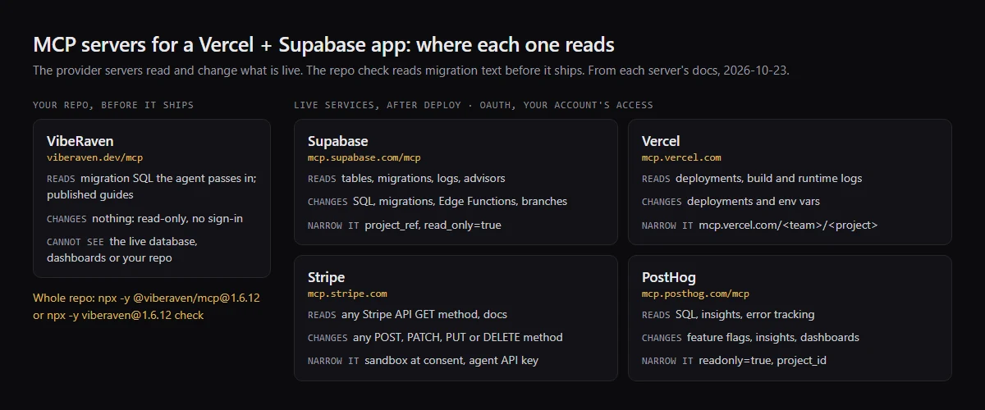
Task: Click the 'LIVE SERVICES, AFTER DEPLOY' heading
Action: coord(474,105)
